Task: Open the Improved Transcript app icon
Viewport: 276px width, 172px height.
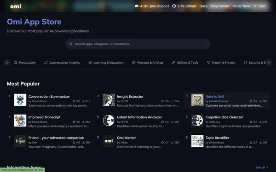Action: click(x=20, y=121)
